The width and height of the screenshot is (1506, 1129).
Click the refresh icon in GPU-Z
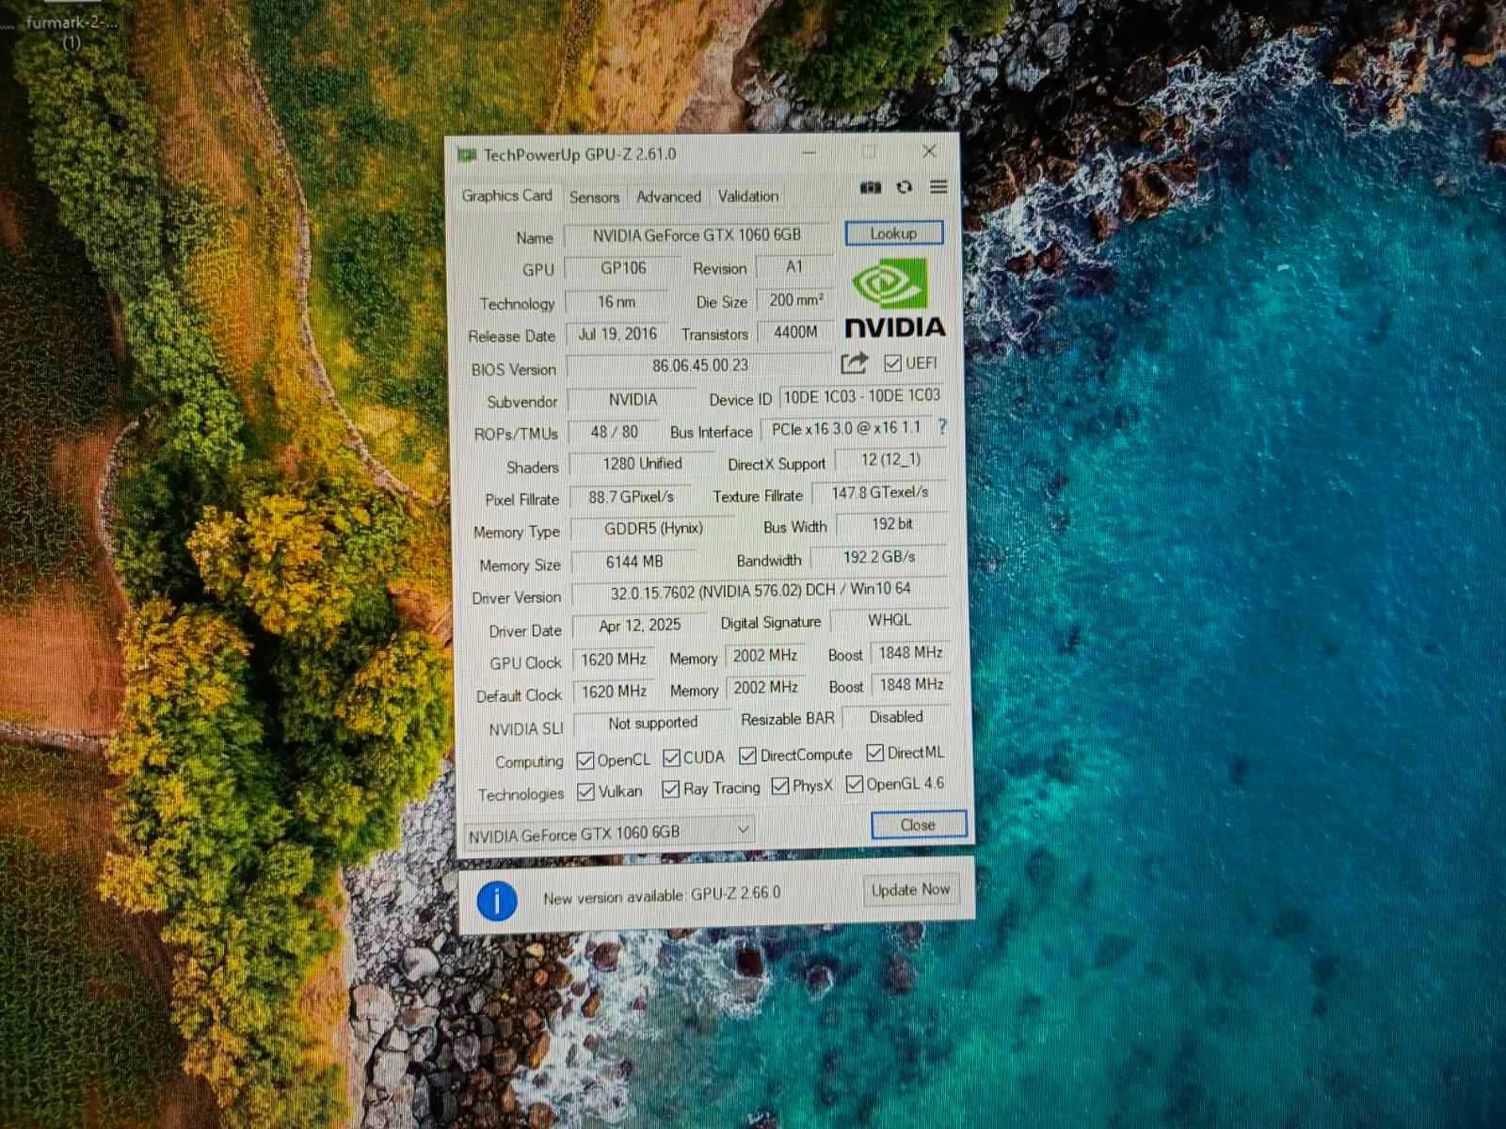[x=905, y=187]
